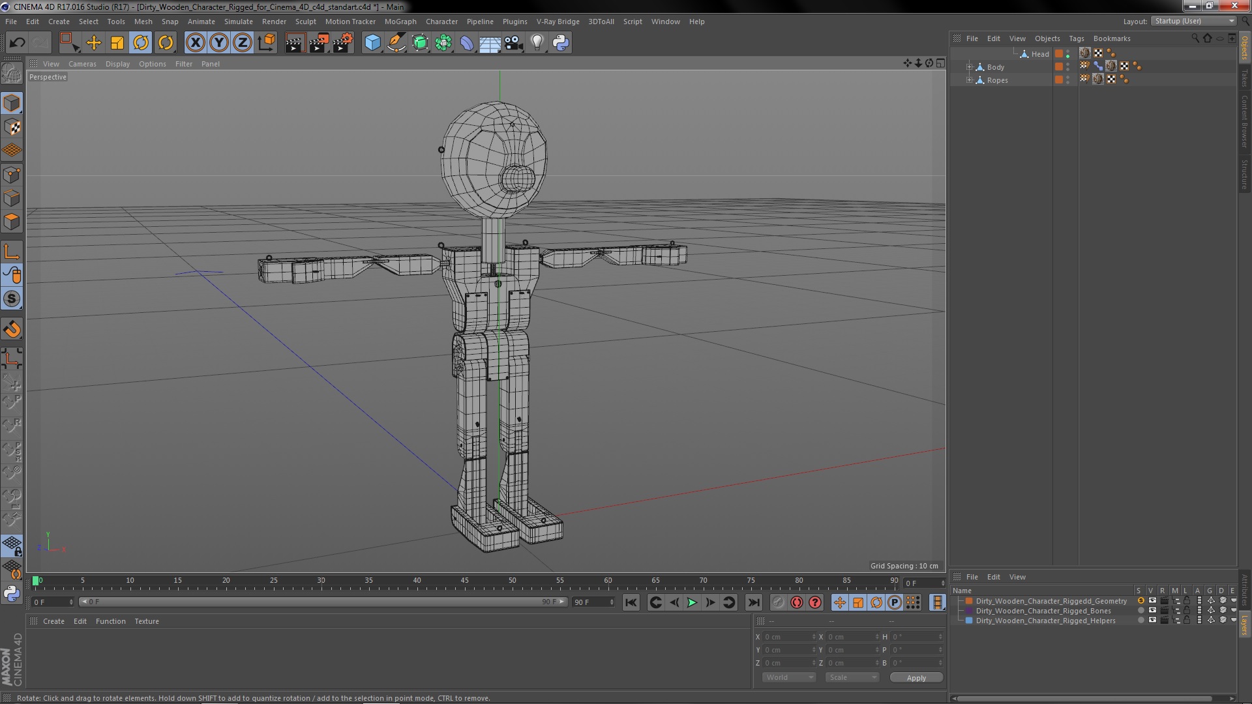Open the Layers side tab
The height and width of the screenshot is (704, 1252).
click(x=1244, y=624)
